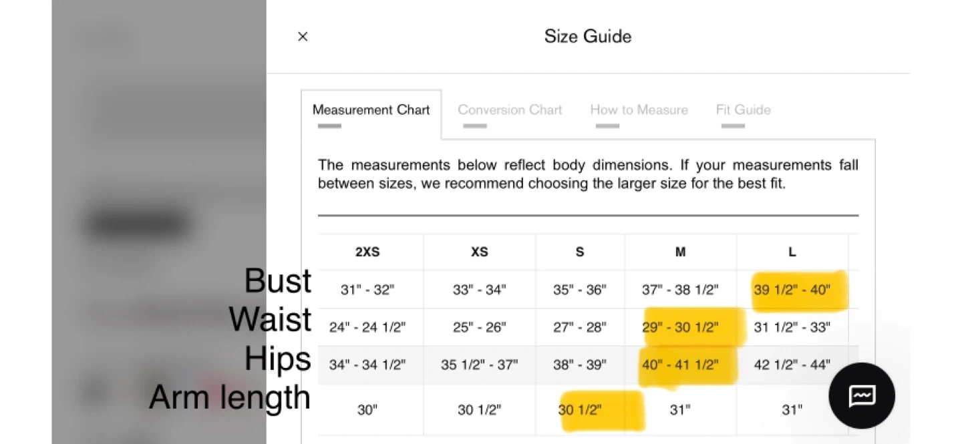Click highlighted waist cell 29" - 30 1/2"
The height and width of the screenshot is (444, 962).
tap(680, 327)
